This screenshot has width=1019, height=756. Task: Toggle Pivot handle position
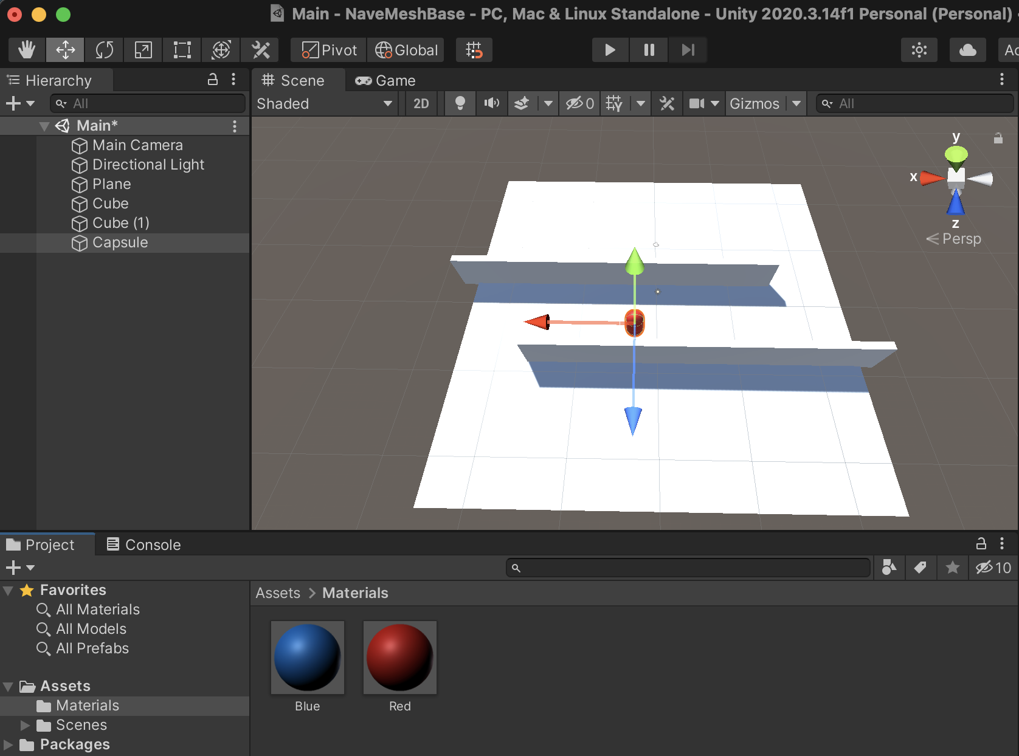click(x=329, y=50)
